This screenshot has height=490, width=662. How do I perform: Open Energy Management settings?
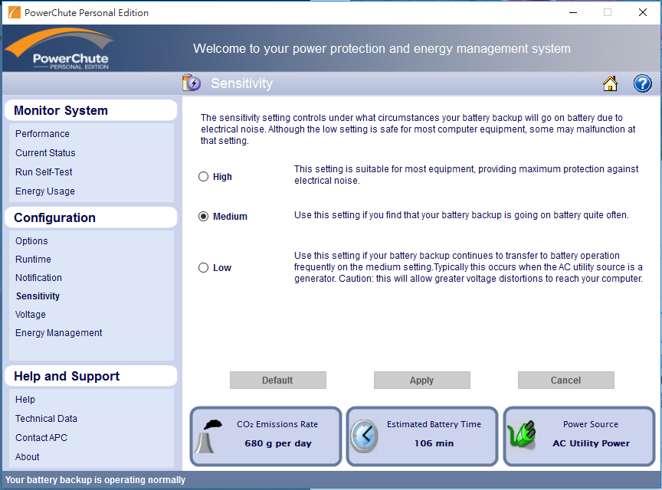coord(59,333)
